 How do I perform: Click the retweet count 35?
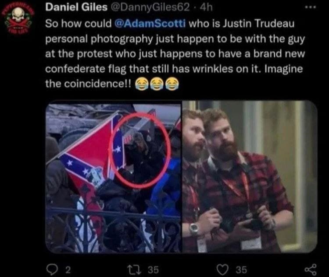(x=154, y=270)
